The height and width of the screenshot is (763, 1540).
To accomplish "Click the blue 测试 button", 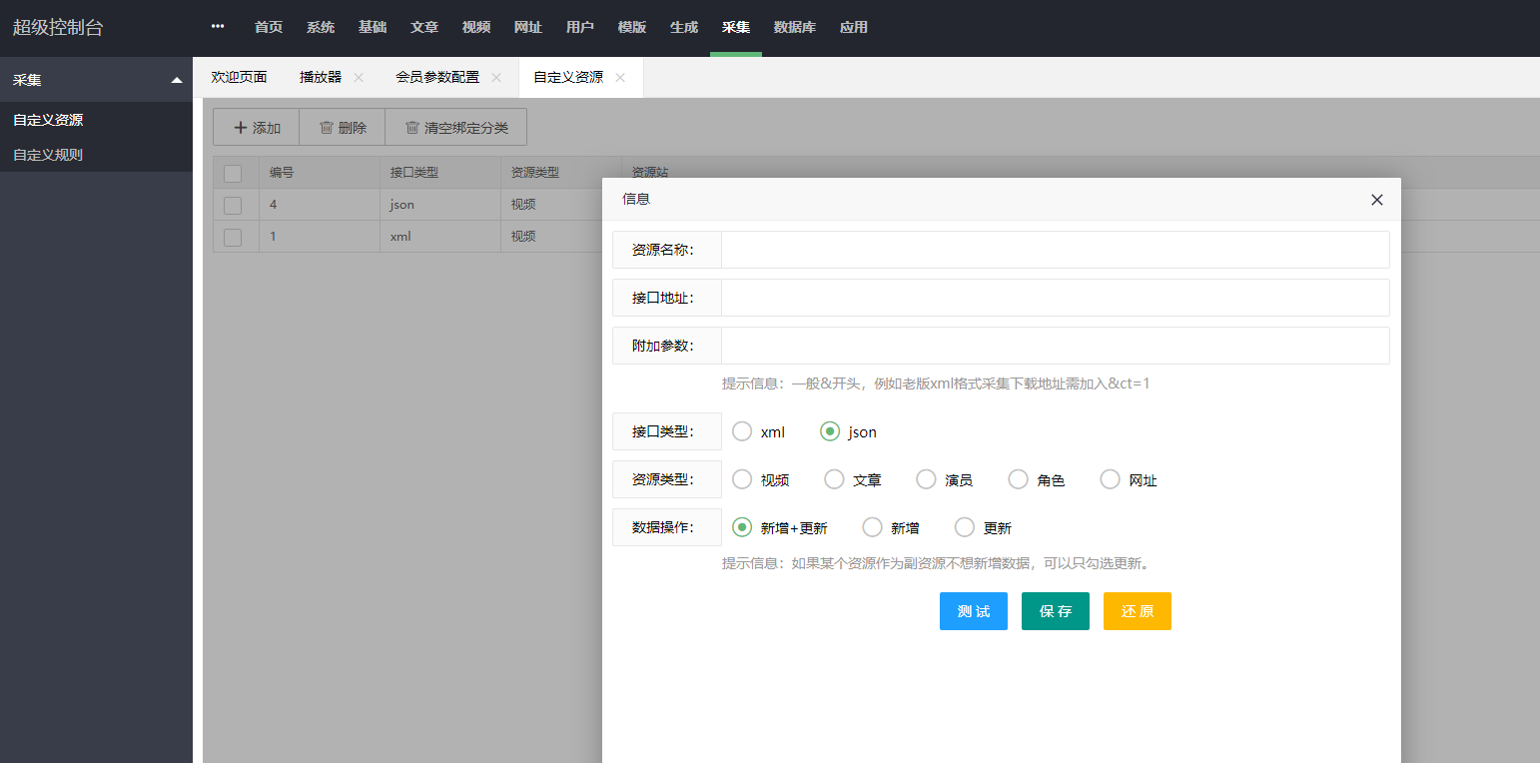I will (974, 611).
